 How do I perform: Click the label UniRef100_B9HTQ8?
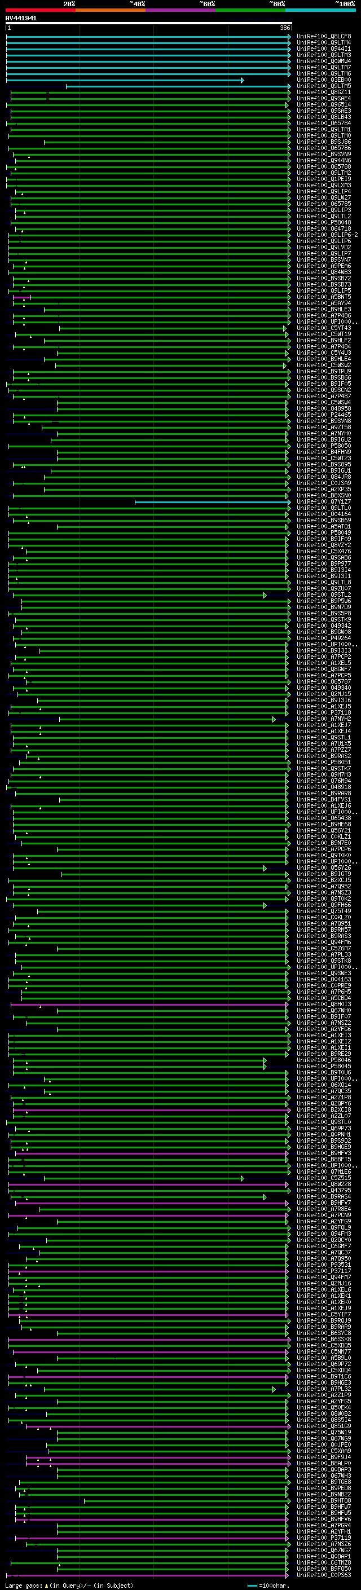click(x=323, y=1500)
